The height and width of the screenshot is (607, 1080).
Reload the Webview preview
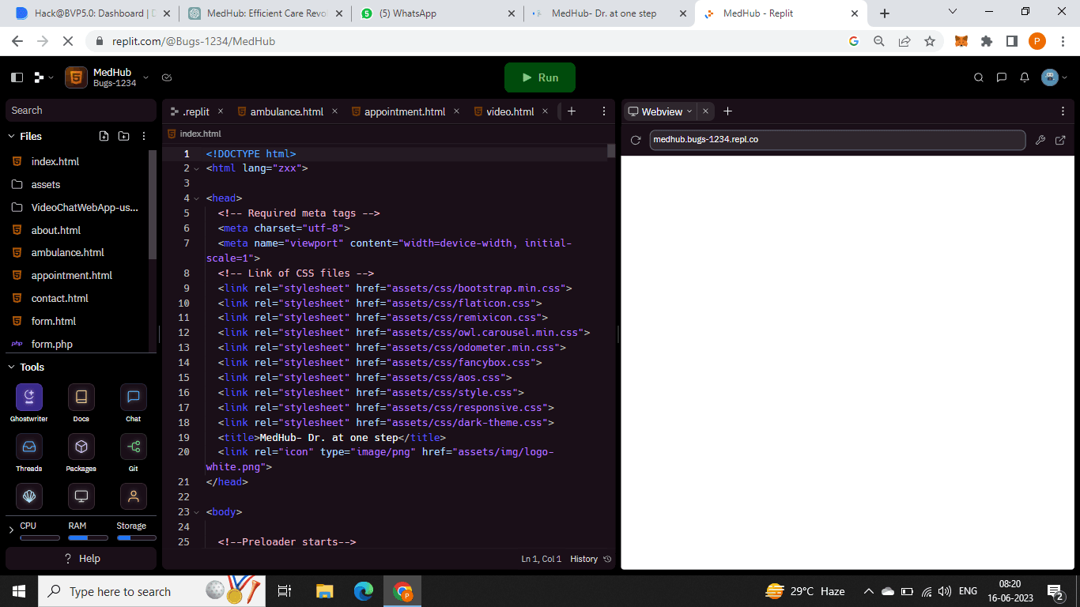click(x=635, y=140)
